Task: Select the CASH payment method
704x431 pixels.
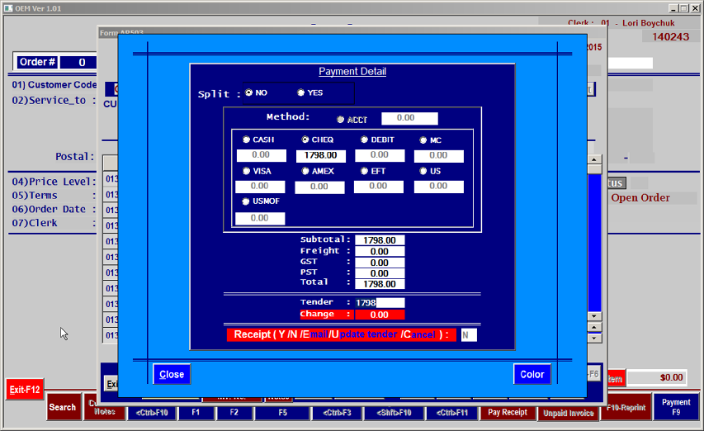Action: [246, 140]
